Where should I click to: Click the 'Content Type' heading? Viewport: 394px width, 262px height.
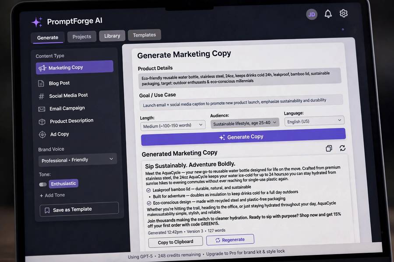(50, 56)
